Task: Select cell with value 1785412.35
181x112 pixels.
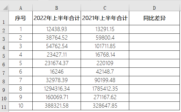Action: (x=105, y=89)
